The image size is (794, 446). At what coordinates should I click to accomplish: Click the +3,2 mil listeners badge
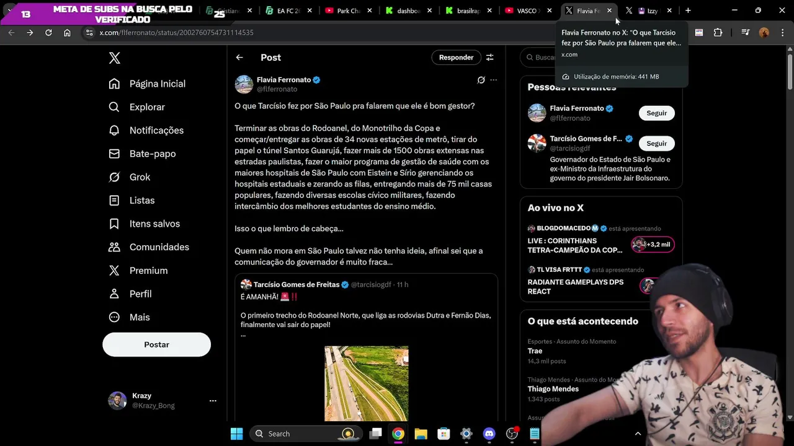[653, 245]
